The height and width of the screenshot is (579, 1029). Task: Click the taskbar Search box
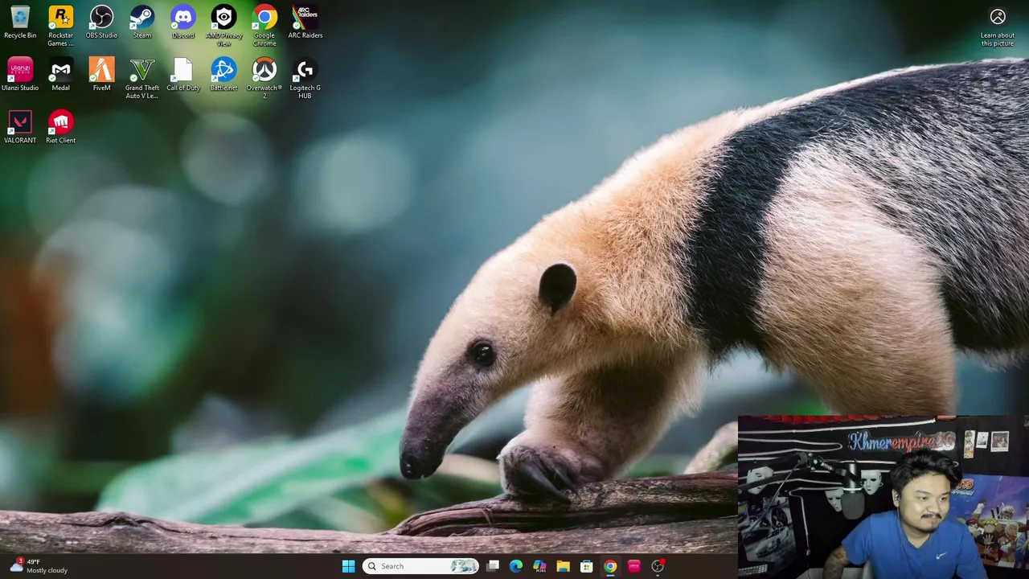[x=420, y=566]
